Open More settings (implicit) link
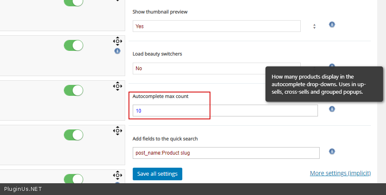The height and width of the screenshot is (195, 386). pos(340,173)
